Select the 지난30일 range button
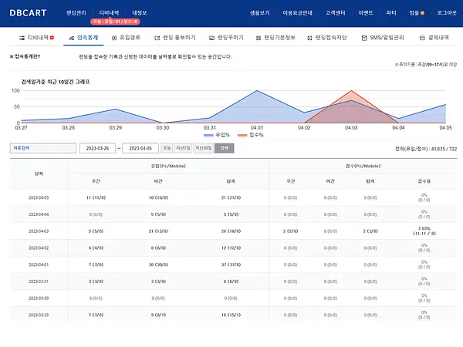This screenshot has height=347, width=463. pos(204,148)
